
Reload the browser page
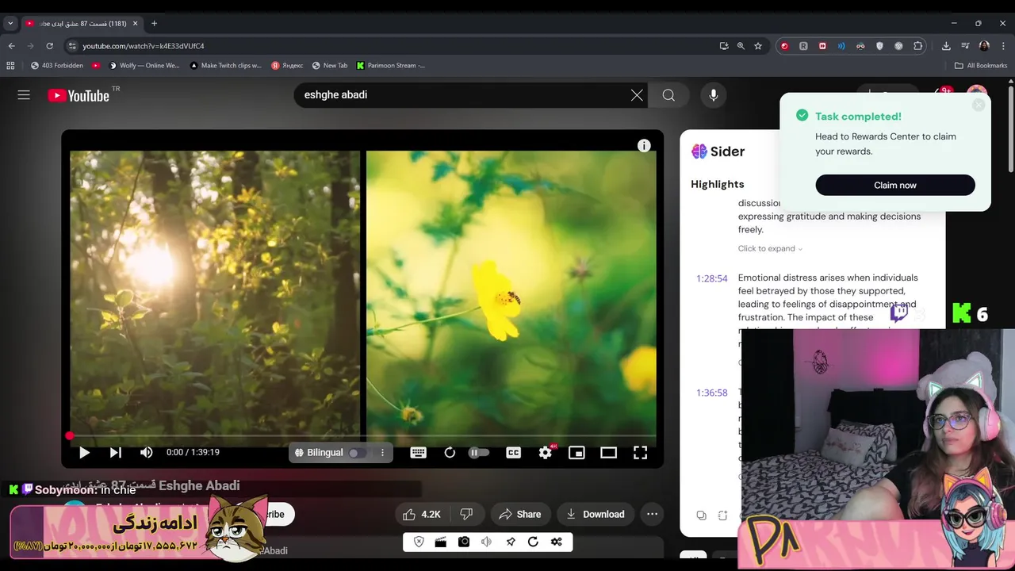(49, 46)
